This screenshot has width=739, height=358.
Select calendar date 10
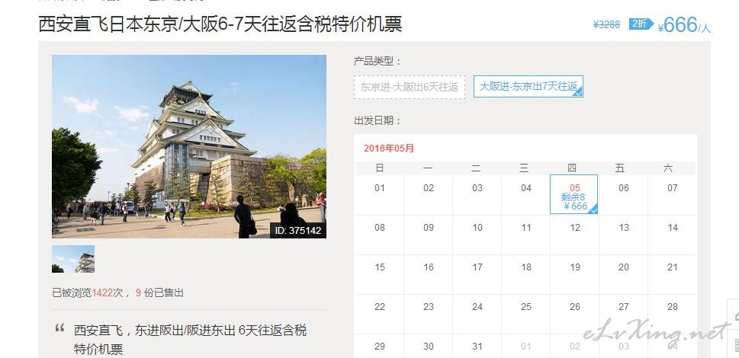477,235
